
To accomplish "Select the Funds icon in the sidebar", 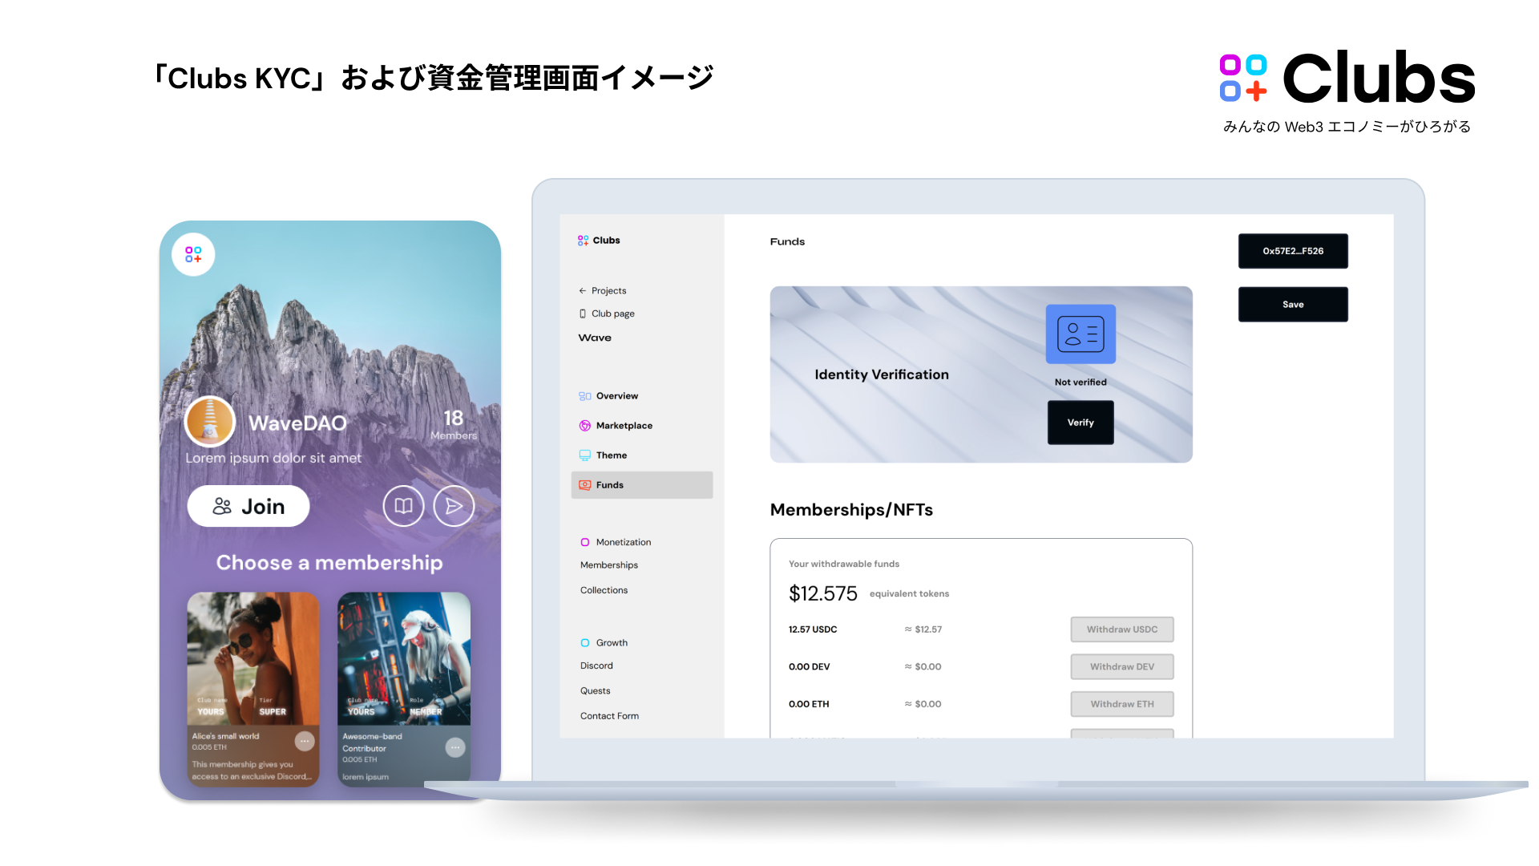I will pos(584,484).
